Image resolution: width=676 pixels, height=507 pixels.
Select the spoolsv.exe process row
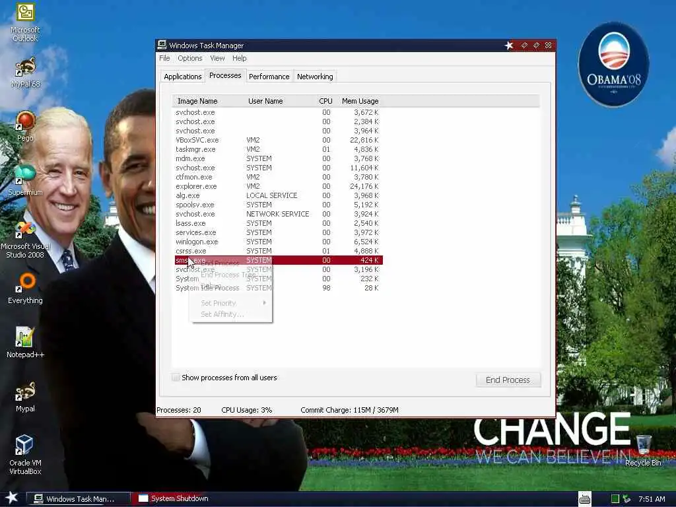(278, 205)
